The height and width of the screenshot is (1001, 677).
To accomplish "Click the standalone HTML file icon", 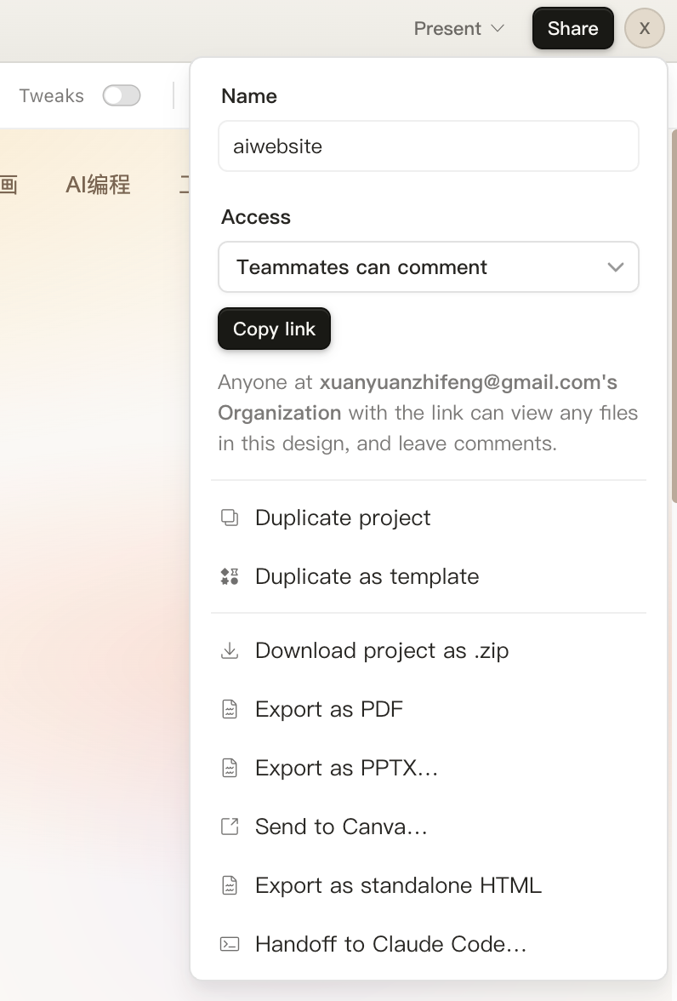I will tap(230, 885).
